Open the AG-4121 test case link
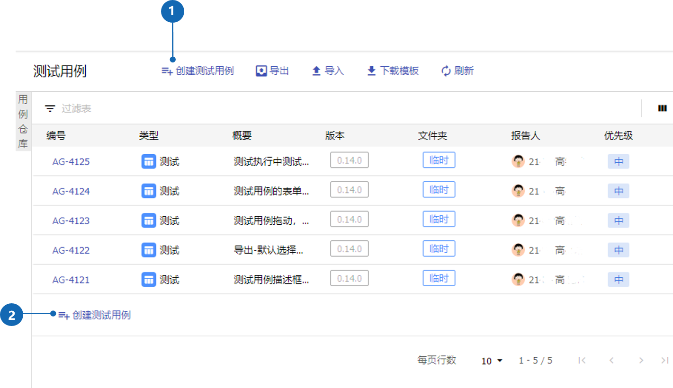This screenshot has width=673, height=388. click(71, 280)
